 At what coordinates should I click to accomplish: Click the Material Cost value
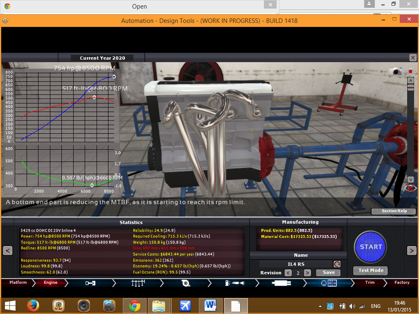[x=299, y=237]
